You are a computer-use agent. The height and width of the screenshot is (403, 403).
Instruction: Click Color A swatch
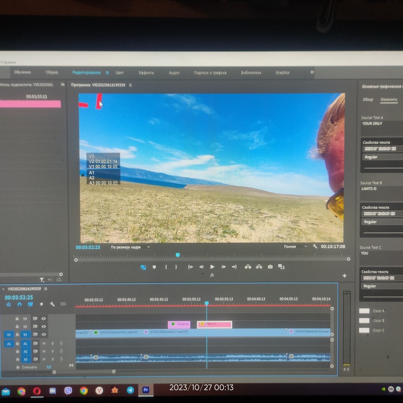tap(364, 311)
